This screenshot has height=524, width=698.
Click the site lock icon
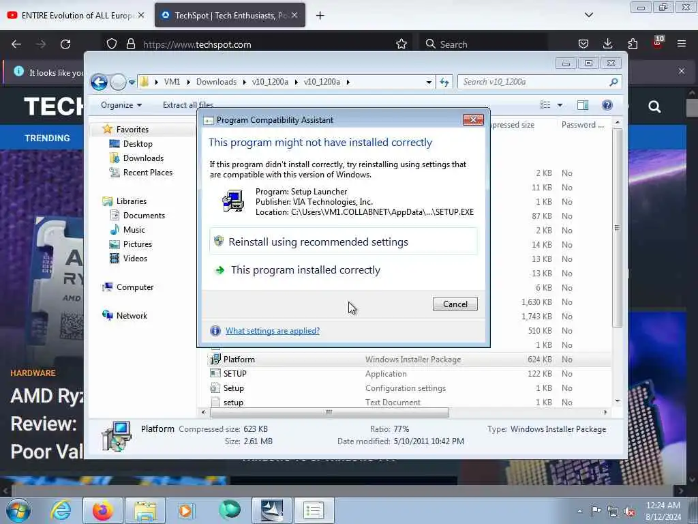click(x=130, y=44)
